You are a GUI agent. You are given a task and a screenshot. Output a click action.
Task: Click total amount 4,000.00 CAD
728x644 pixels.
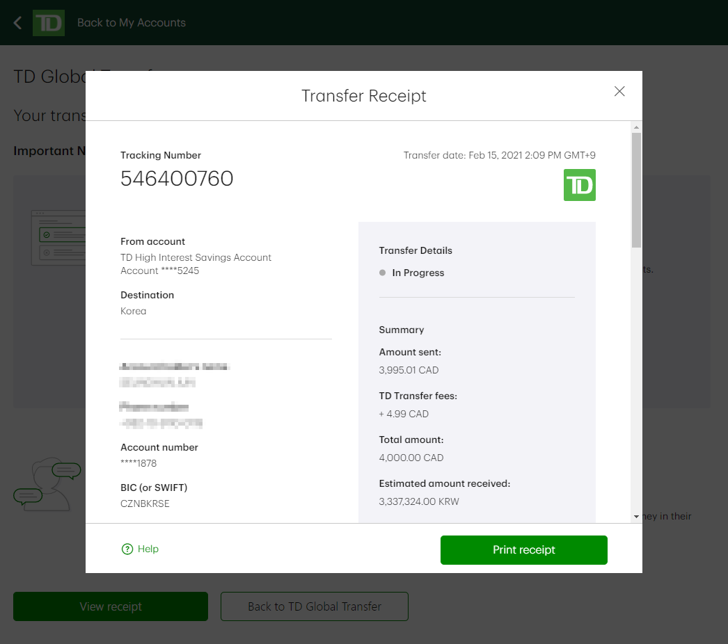pos(411,458)
